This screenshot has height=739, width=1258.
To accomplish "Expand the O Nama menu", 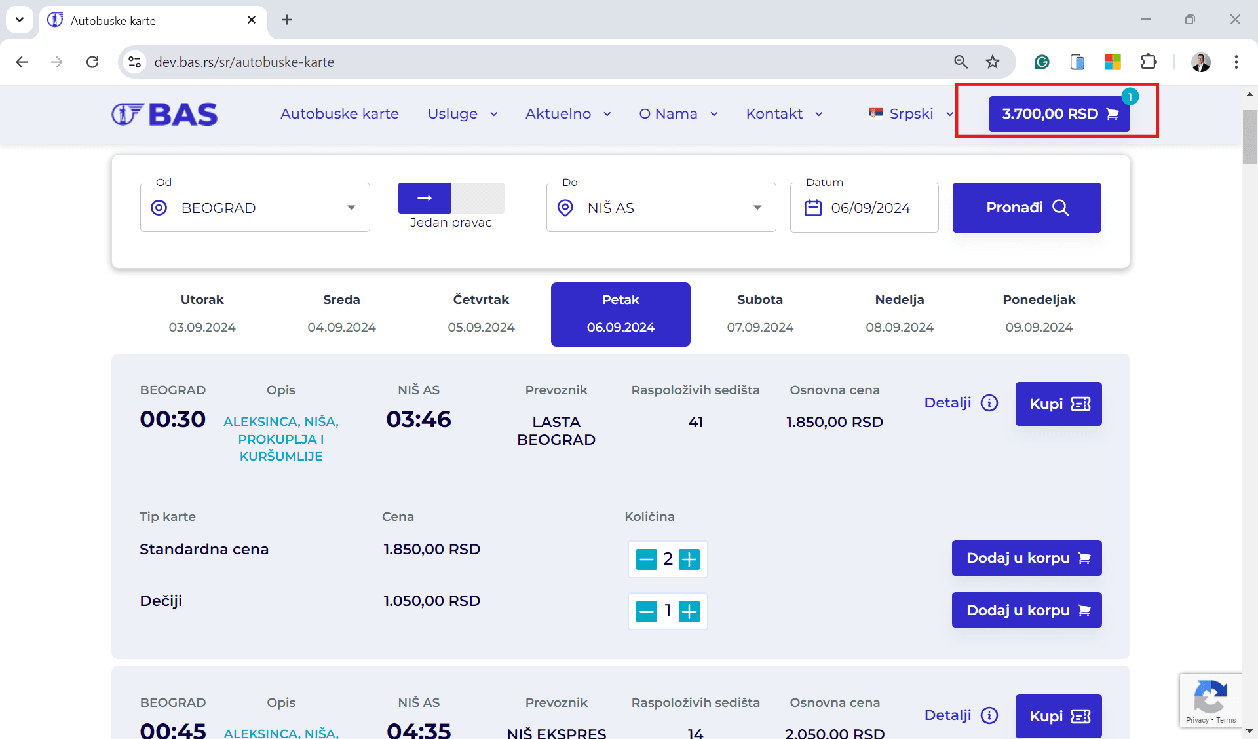I will click(678, 114).
